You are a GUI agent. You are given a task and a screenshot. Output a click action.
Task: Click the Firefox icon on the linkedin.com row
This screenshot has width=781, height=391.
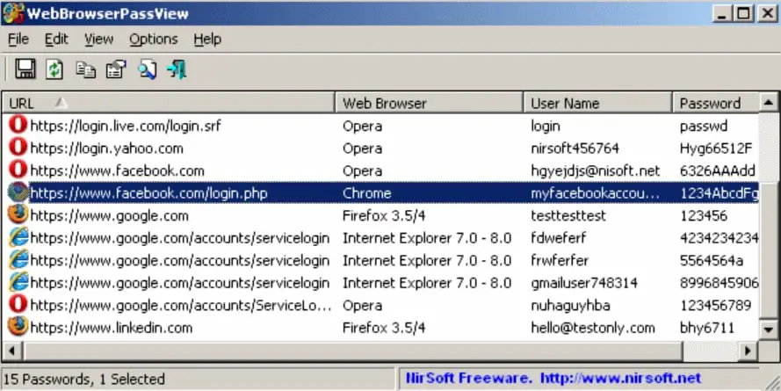pos(18,327)
